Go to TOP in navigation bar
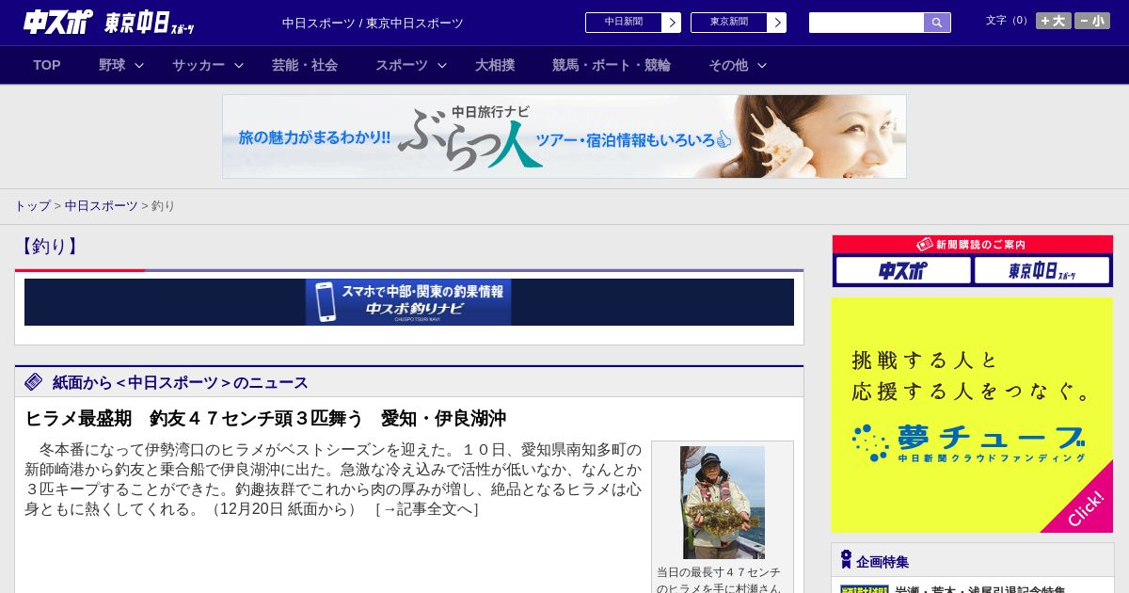This screenshot has height=593, width=1129. [47, 65]
